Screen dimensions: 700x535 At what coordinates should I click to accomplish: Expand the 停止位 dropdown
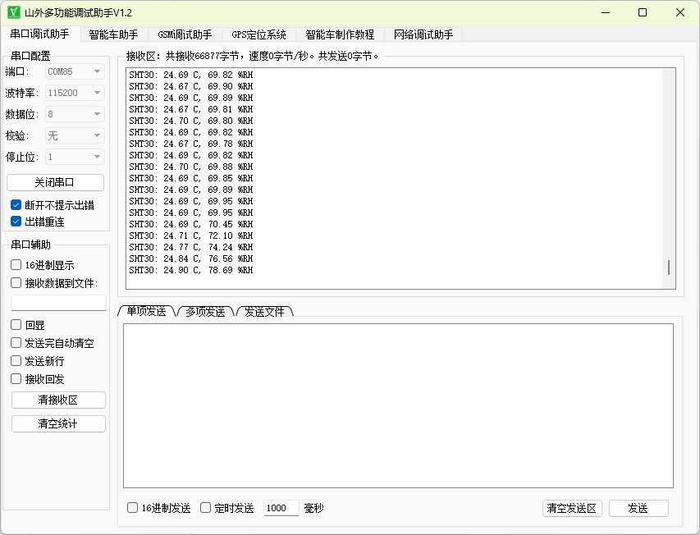(75, 157)
